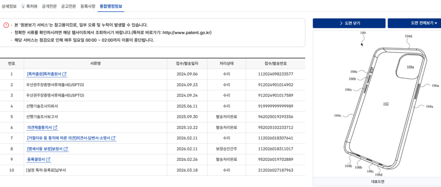Click the 접수/발송번호 column header
Screen dimensions: 441x187
(x=275, y=63)
